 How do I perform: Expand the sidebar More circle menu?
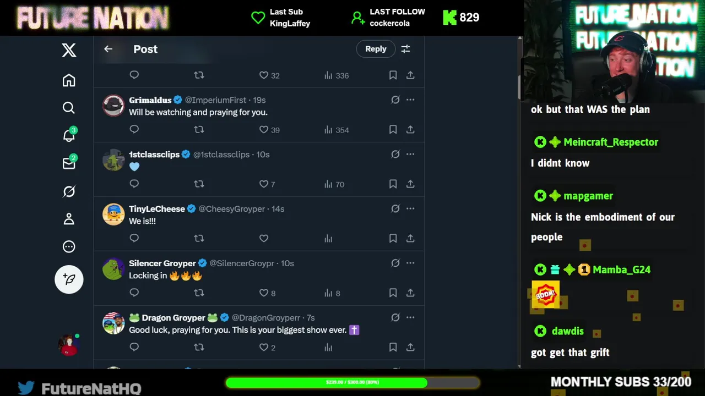click(x=69, y=246)
